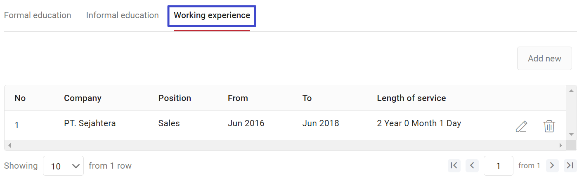Click the page number input field
This screenshot has width=584, height=181.
coord(499,166)
